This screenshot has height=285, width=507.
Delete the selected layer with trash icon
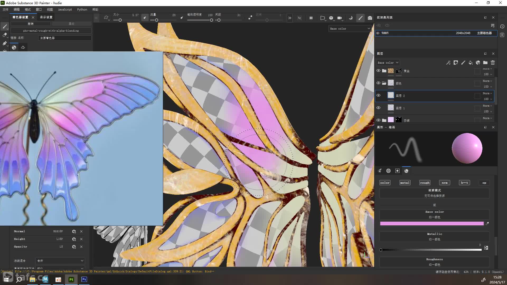click(x=493, y=63)
